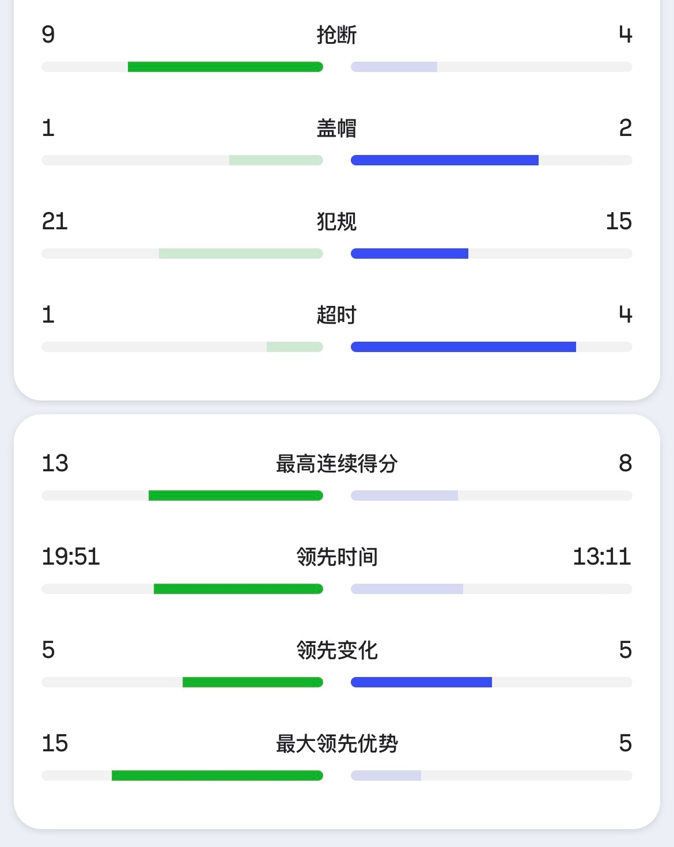Click the blue 犯规 bar on the right
This screenshot has height=847, width=674.
coord(409,254)
